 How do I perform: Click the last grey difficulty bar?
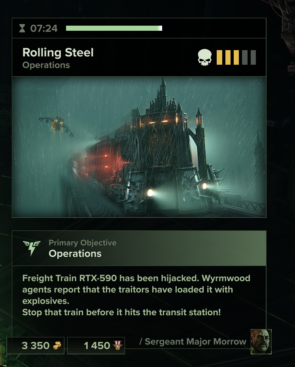pyautogui.click(x=253, y=57)
